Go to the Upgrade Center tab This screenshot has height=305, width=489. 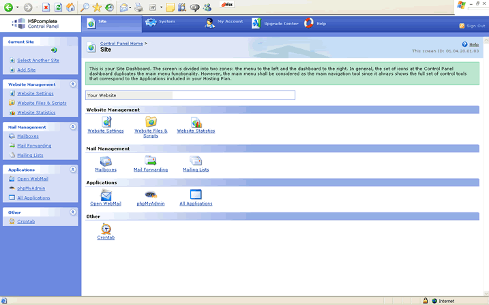(275, 23)
